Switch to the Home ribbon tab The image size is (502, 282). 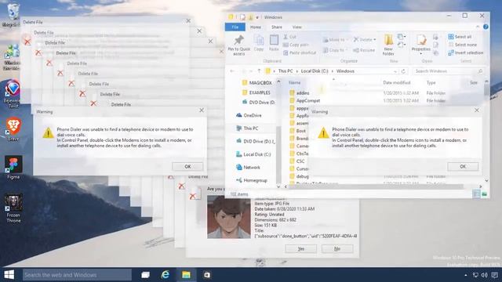(256, 27)
